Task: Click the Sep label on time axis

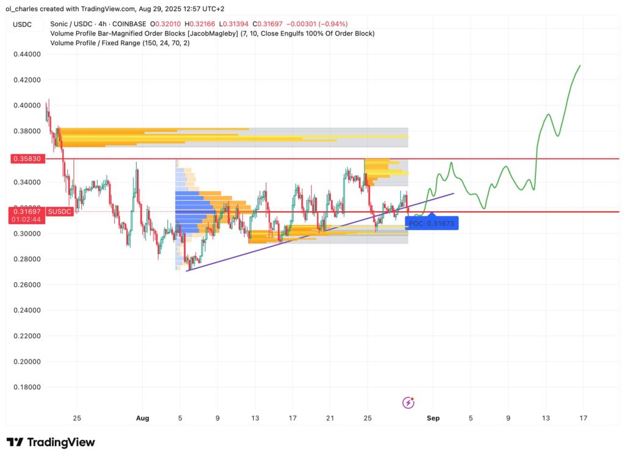Action: pos(433,419)
